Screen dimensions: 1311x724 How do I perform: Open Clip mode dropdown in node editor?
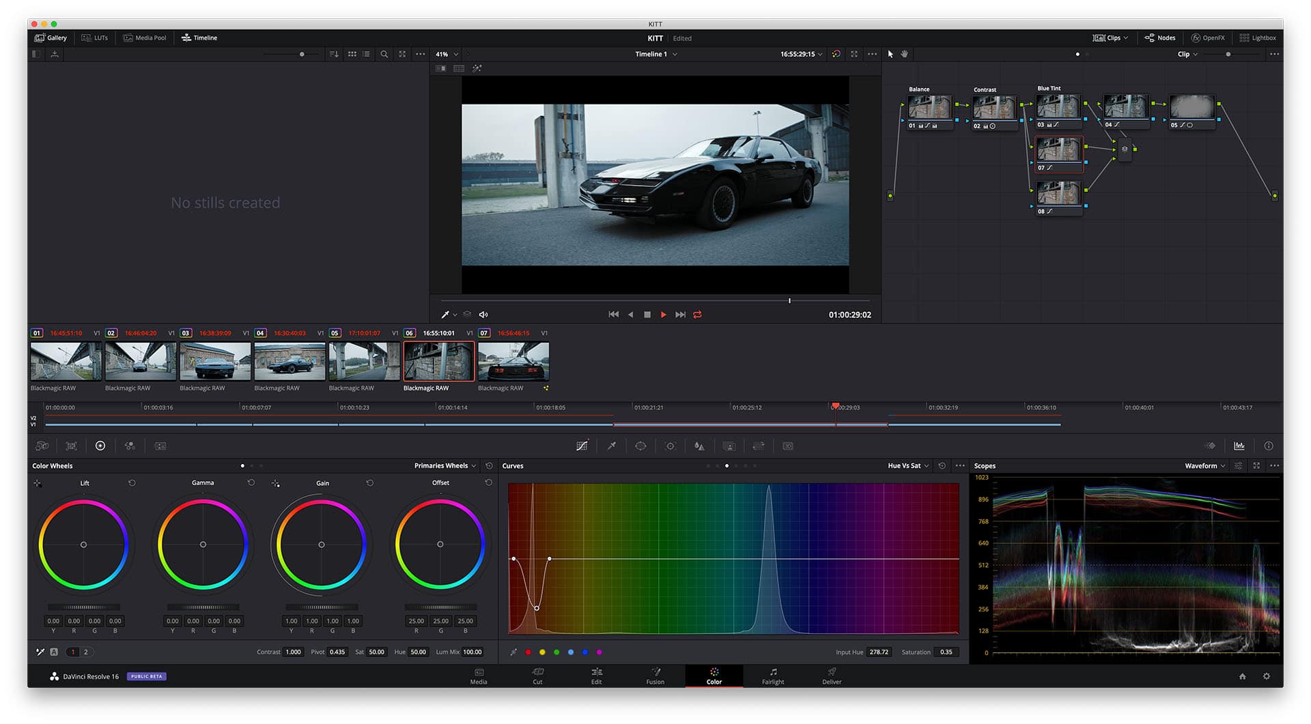(1188, 54)
